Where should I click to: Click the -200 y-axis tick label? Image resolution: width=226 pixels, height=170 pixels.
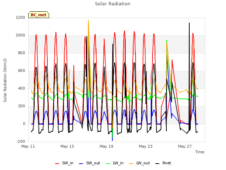coord(21,141)
